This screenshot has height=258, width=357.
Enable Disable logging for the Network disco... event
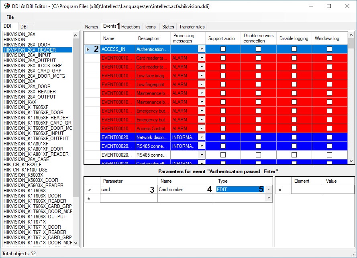point(294,137)
